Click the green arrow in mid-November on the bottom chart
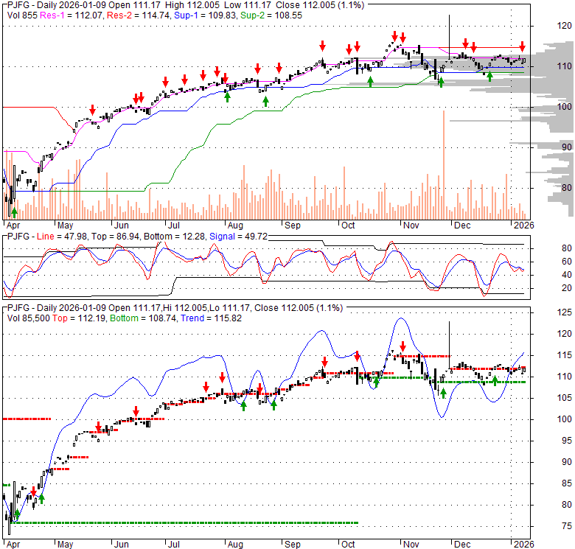This screenshot has height=549, width=575. [x=443, y=393]
